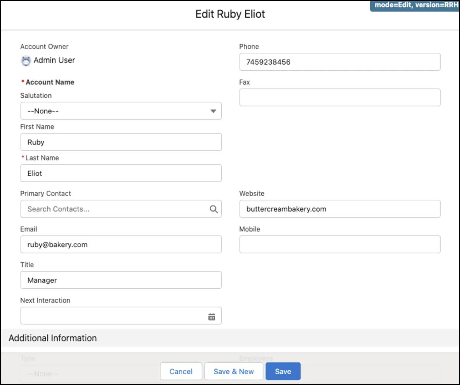Click the Website label

click(252, 194)
